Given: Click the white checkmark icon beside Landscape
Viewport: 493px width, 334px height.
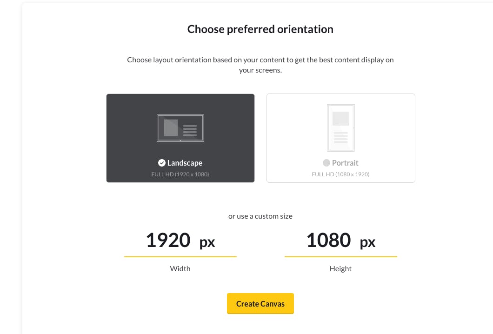Looking at the screenshot, I should click(161, 163).
